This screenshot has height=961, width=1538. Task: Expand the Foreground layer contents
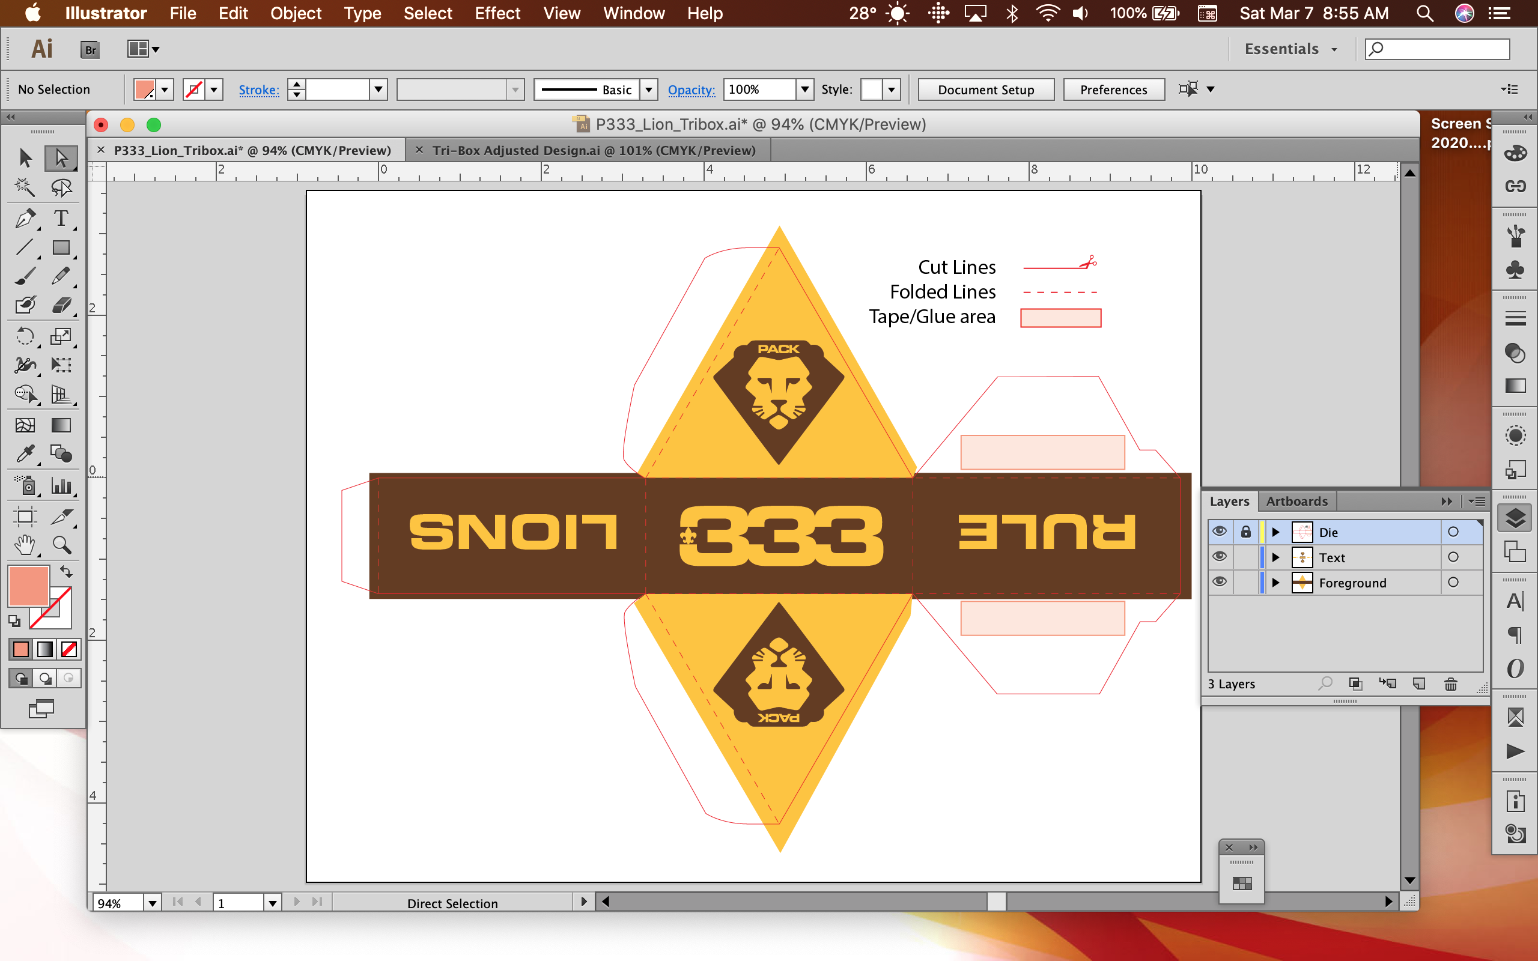pyautogui.click(x=1275, y=582)
